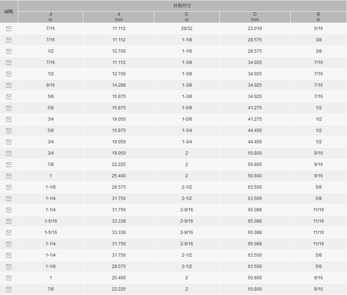The width and height of the screenshot is (347, 295).
Task: Select inquiry icon for first 1-5/16 row
Action: [9, 221]
